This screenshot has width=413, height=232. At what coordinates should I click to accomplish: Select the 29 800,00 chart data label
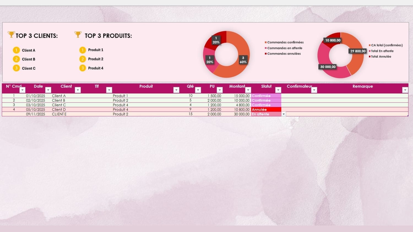[358, 51]
